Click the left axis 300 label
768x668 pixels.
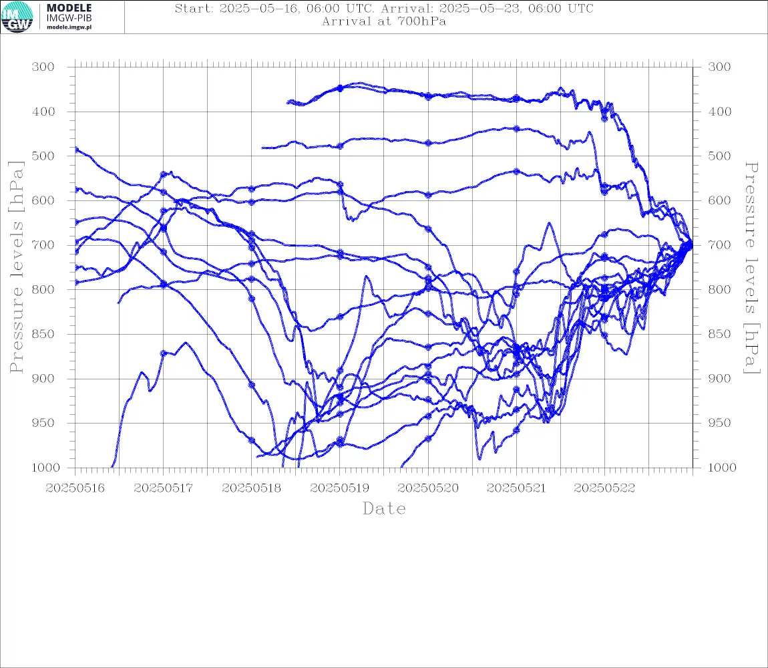tap(43, 67)
